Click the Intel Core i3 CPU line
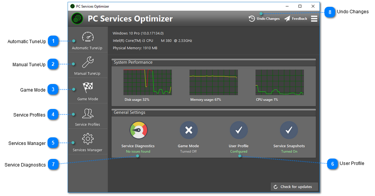Screen dimensions: 375x196 152,41
